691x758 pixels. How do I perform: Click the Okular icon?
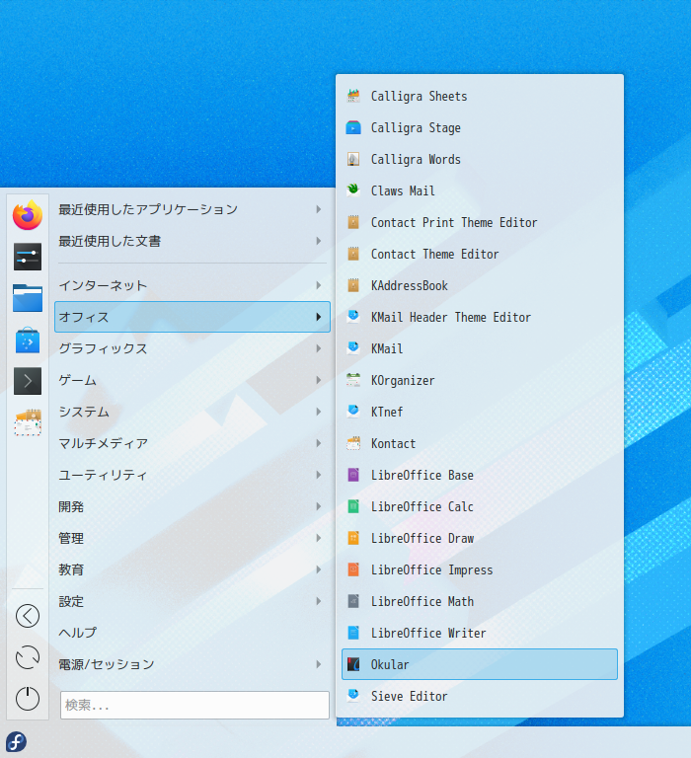[353, 664]
